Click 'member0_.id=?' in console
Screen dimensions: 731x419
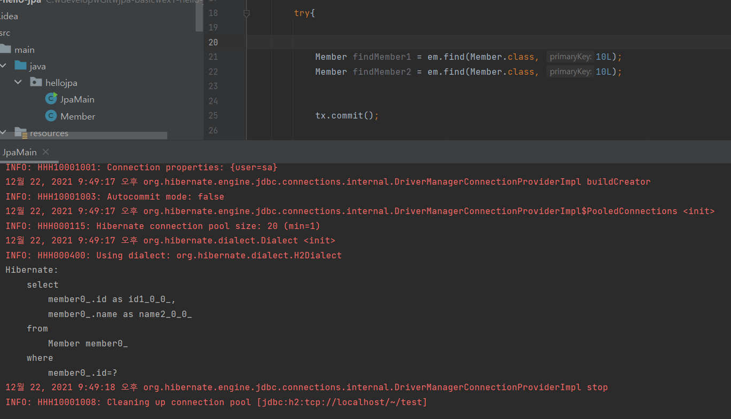point(83,373)
